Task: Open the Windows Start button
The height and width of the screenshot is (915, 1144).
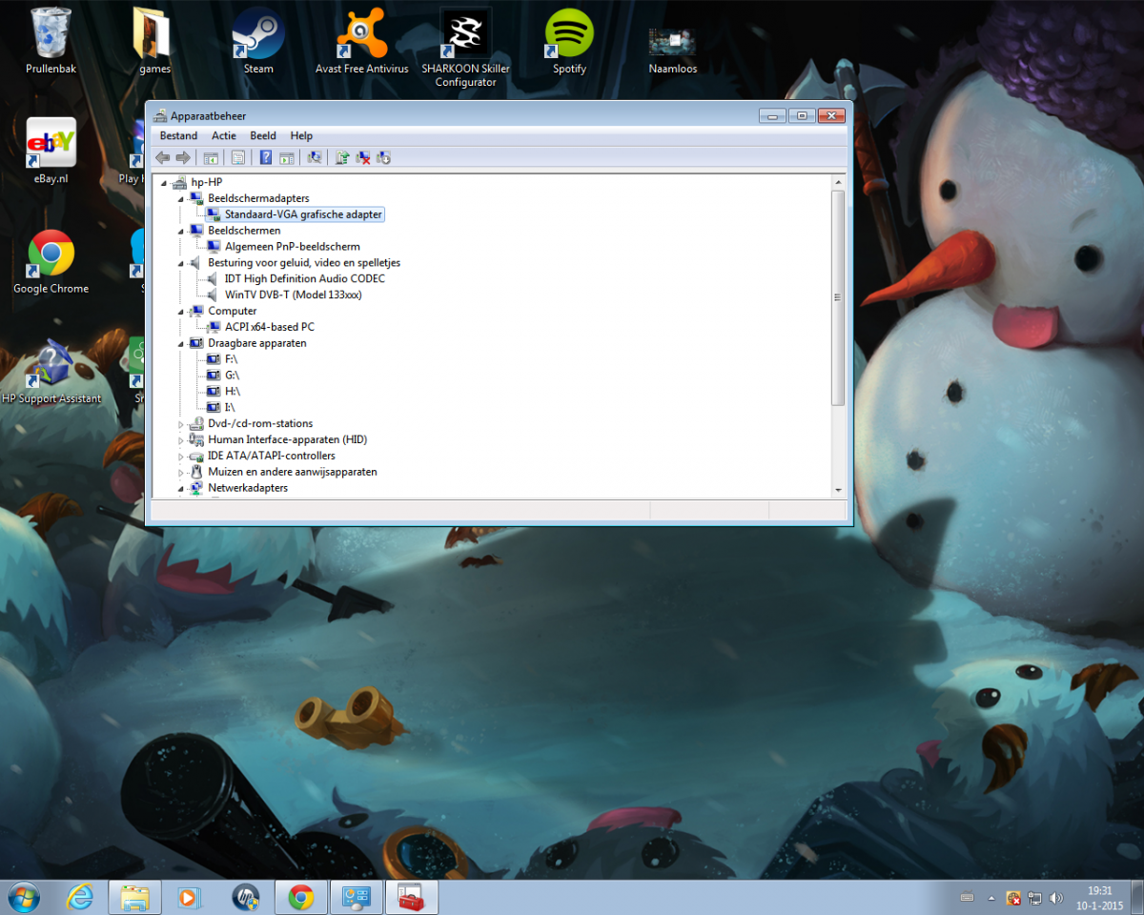Action: 24,897
